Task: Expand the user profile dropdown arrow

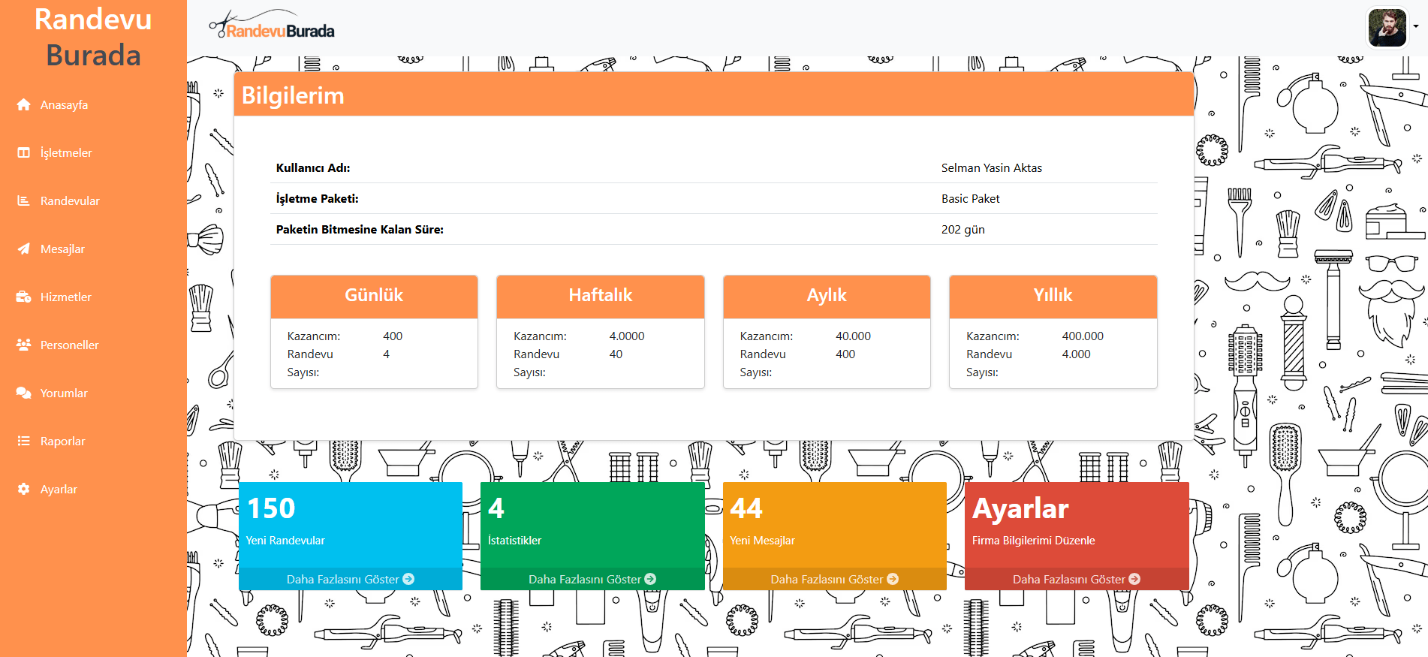Action: coord(1416,26)
